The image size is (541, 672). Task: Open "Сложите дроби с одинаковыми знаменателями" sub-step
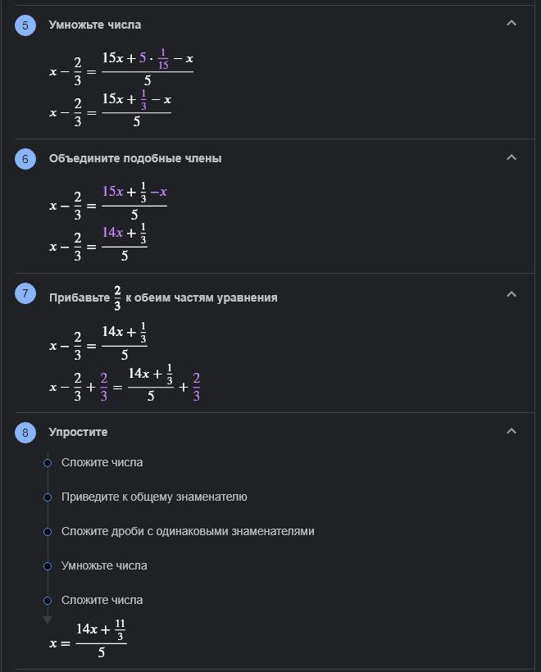tap(188, 532)
